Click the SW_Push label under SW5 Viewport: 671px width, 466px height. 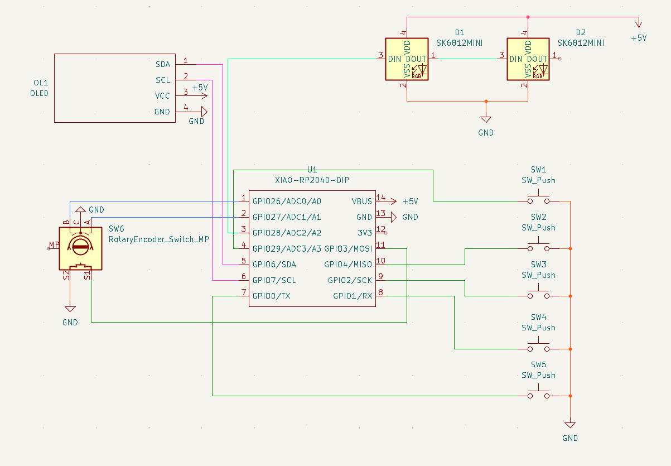539,375
